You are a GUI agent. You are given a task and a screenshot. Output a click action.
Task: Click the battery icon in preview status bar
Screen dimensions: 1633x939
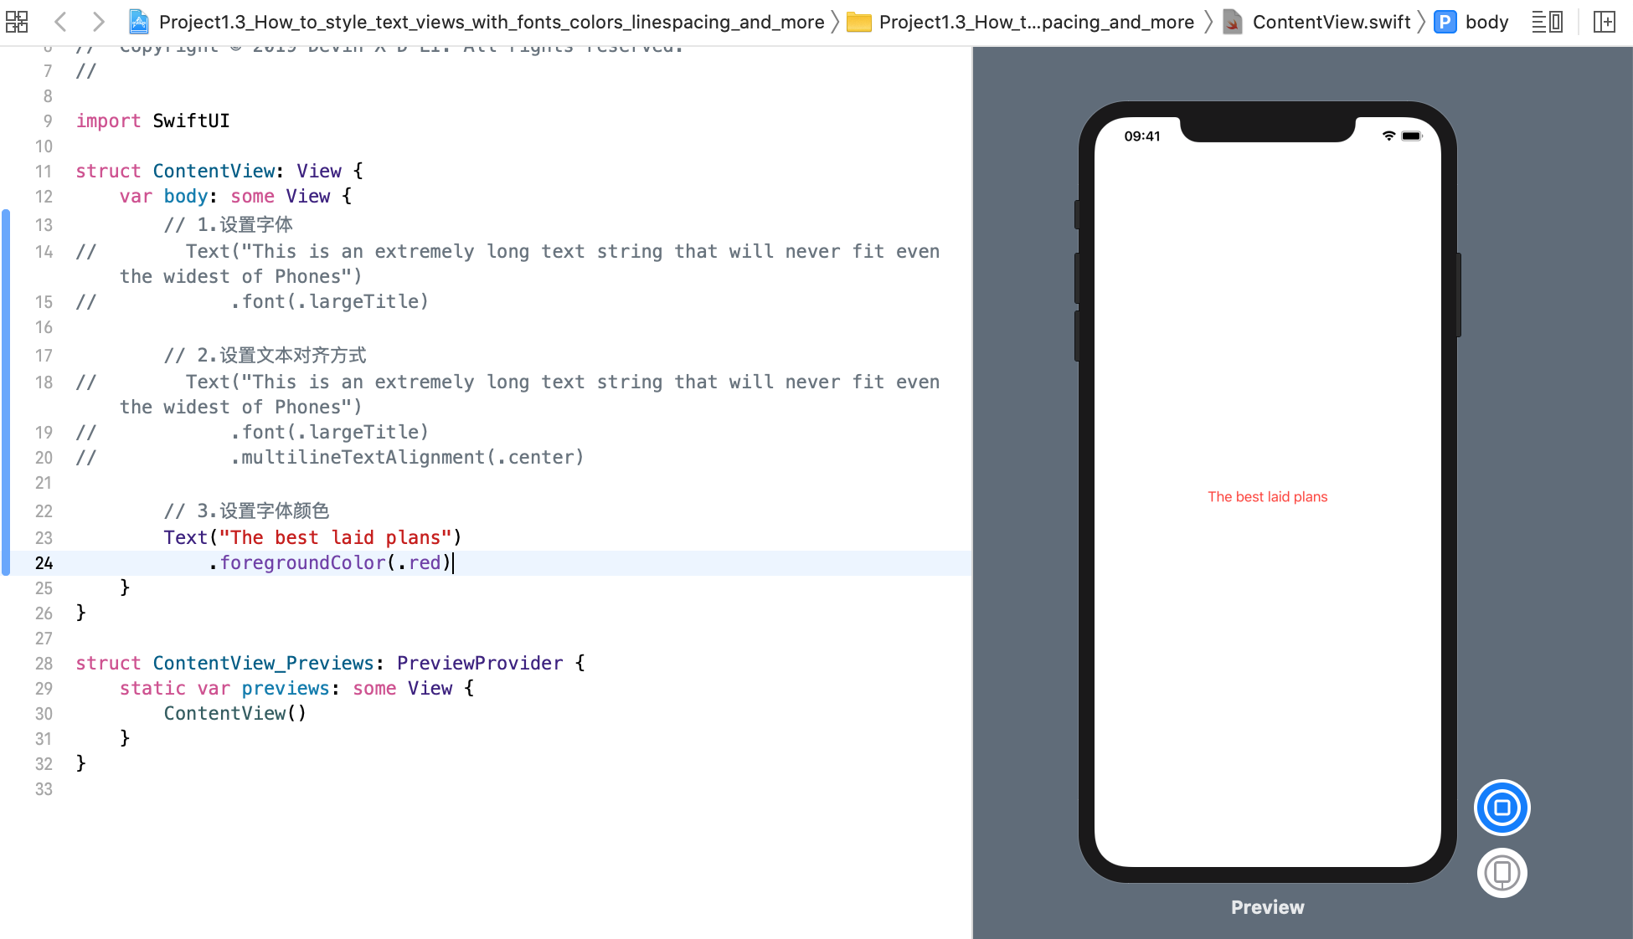[x=1412, y=136]
